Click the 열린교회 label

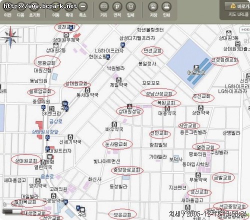coord(205,147)
